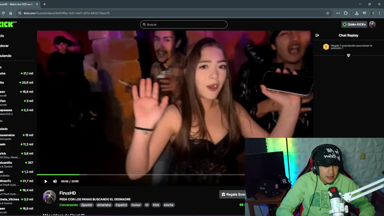
Task: Open the sidebar channel with 2,3 mil viewers
Action: pyautogui.click(x=17, y=112)
